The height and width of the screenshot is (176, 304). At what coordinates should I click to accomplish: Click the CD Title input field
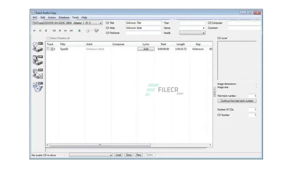pyautogui.click(x=143, y=23)
